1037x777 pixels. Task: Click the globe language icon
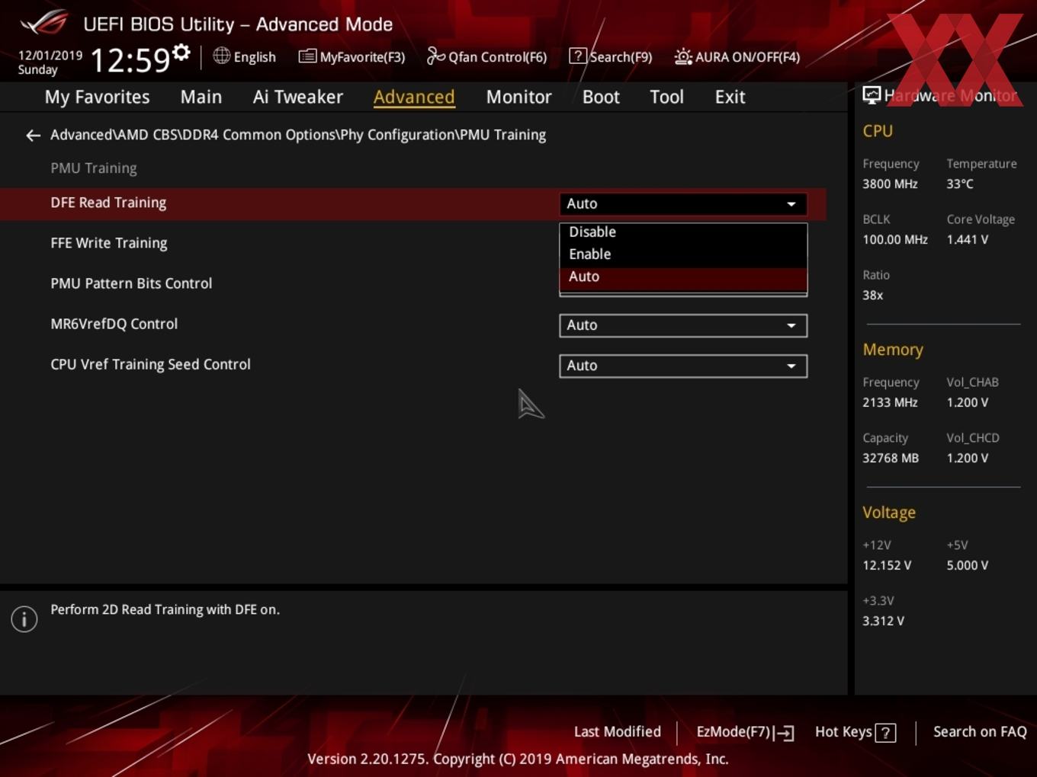[221, 56]
